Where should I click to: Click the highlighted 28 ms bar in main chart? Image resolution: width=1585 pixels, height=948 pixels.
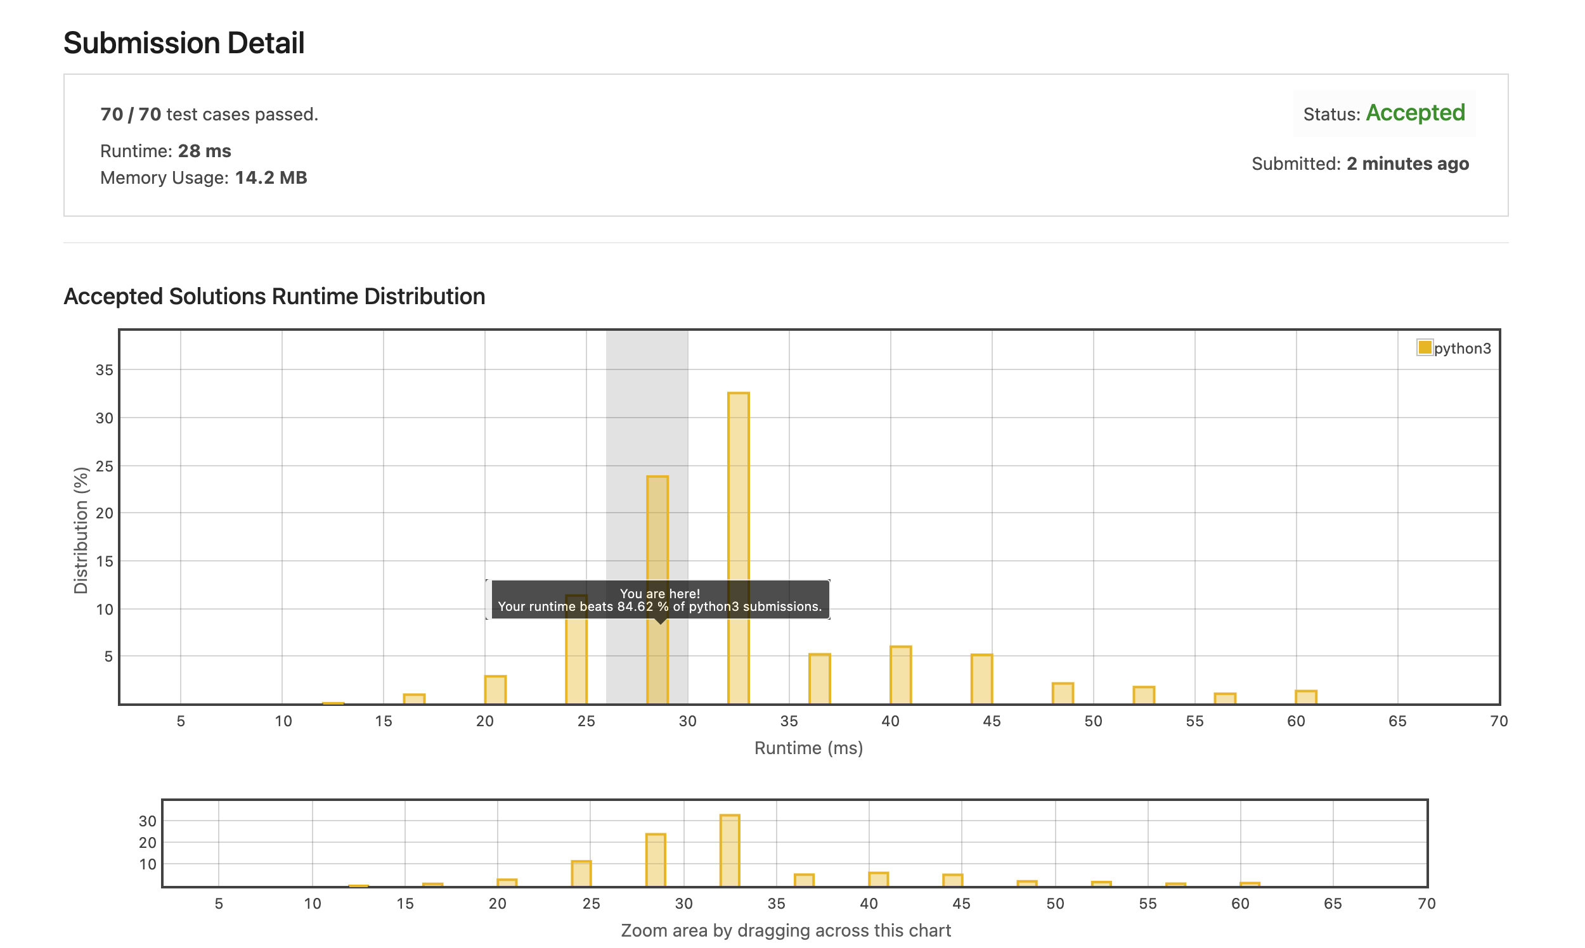(657, 530)
